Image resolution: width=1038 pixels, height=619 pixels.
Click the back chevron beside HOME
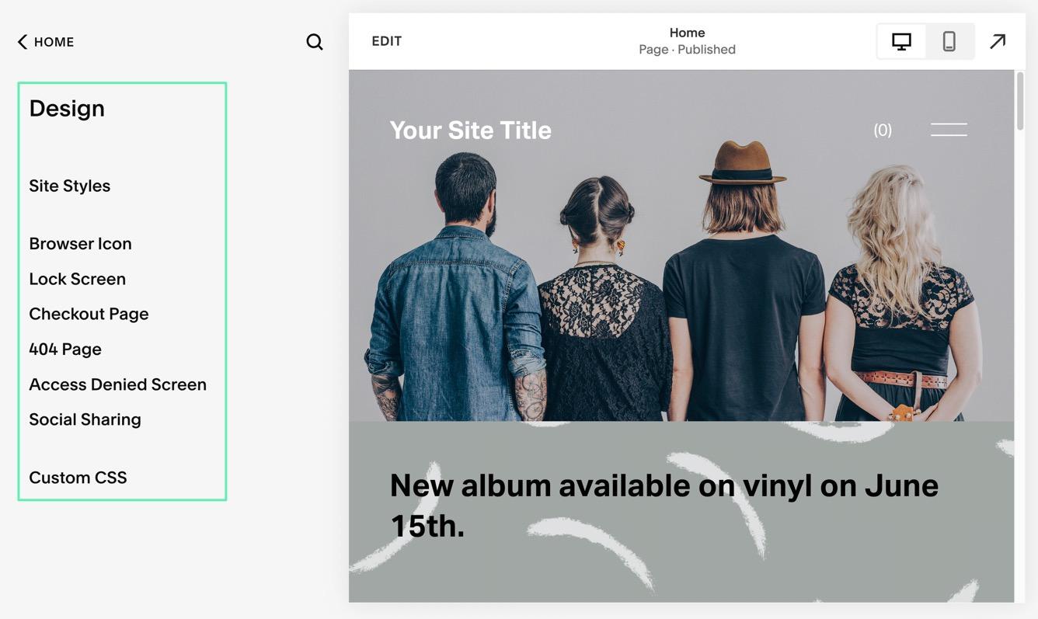pos(23,42)
